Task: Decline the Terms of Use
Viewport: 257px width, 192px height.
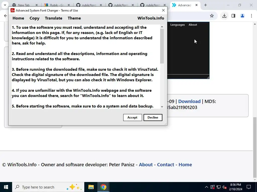Action: click(153, 117)
